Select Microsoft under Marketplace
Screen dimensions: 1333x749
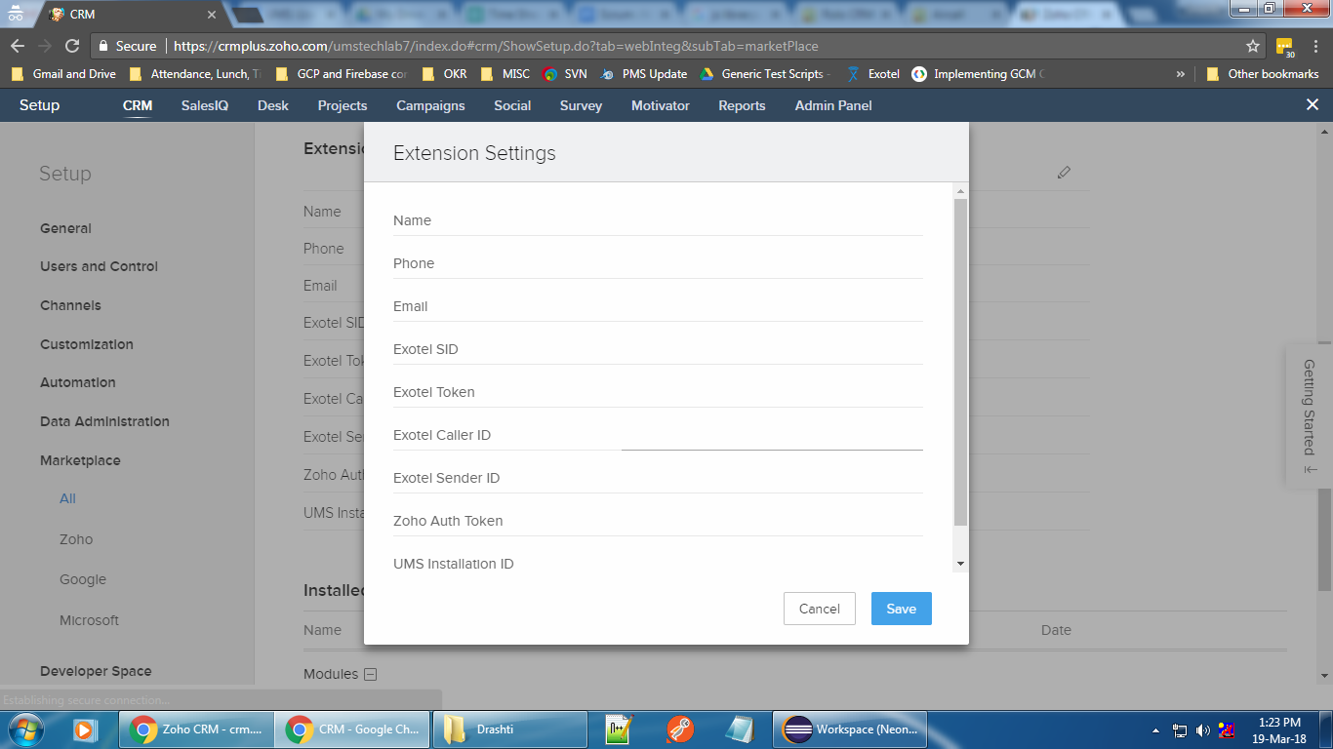(89, 620)
